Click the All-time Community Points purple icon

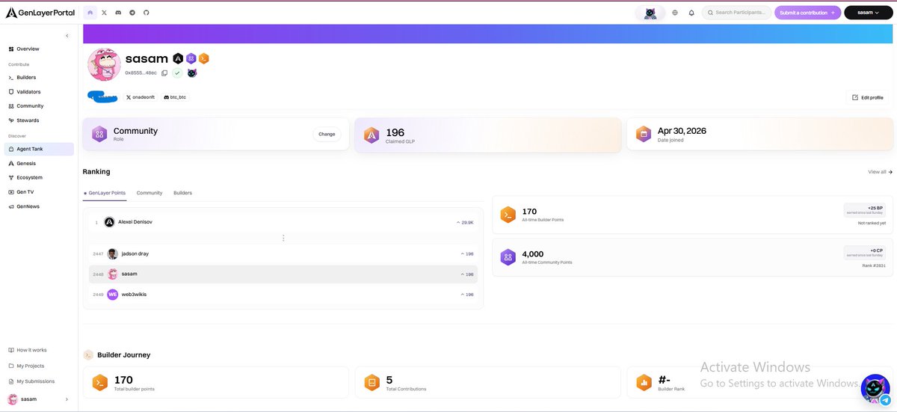coord(508,257)
